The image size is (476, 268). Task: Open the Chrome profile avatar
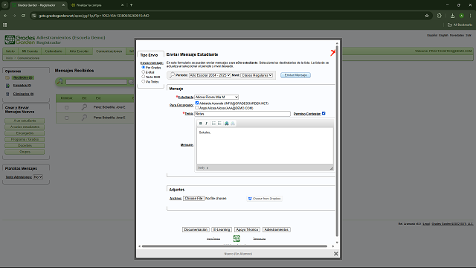(461, 16)
